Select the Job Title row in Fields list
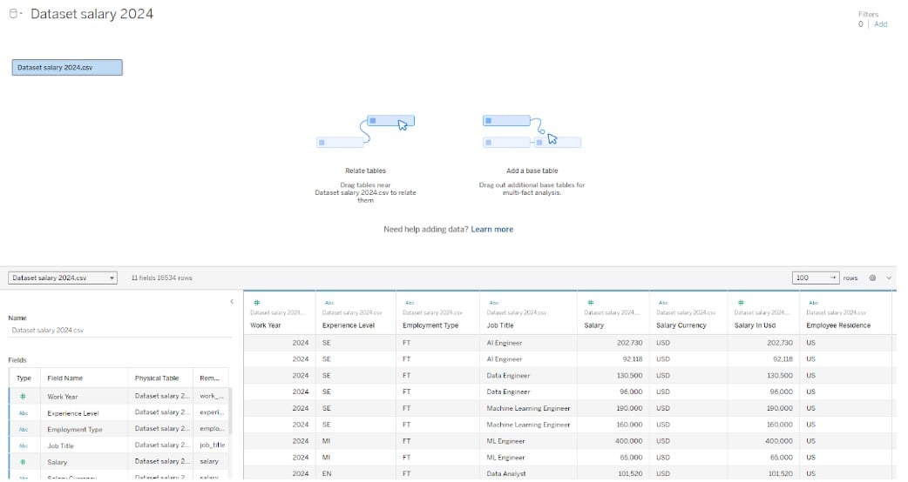Image resolution: width=908 pixels, height=482 pixels. (x=63, y=445)
